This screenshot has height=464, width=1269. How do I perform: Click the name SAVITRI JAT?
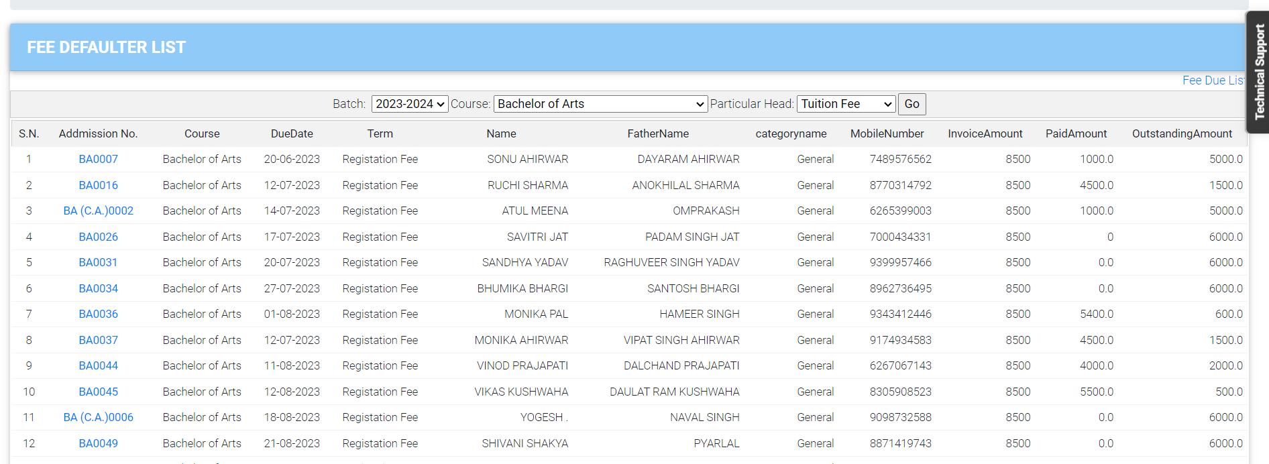(x=537, y=237)
